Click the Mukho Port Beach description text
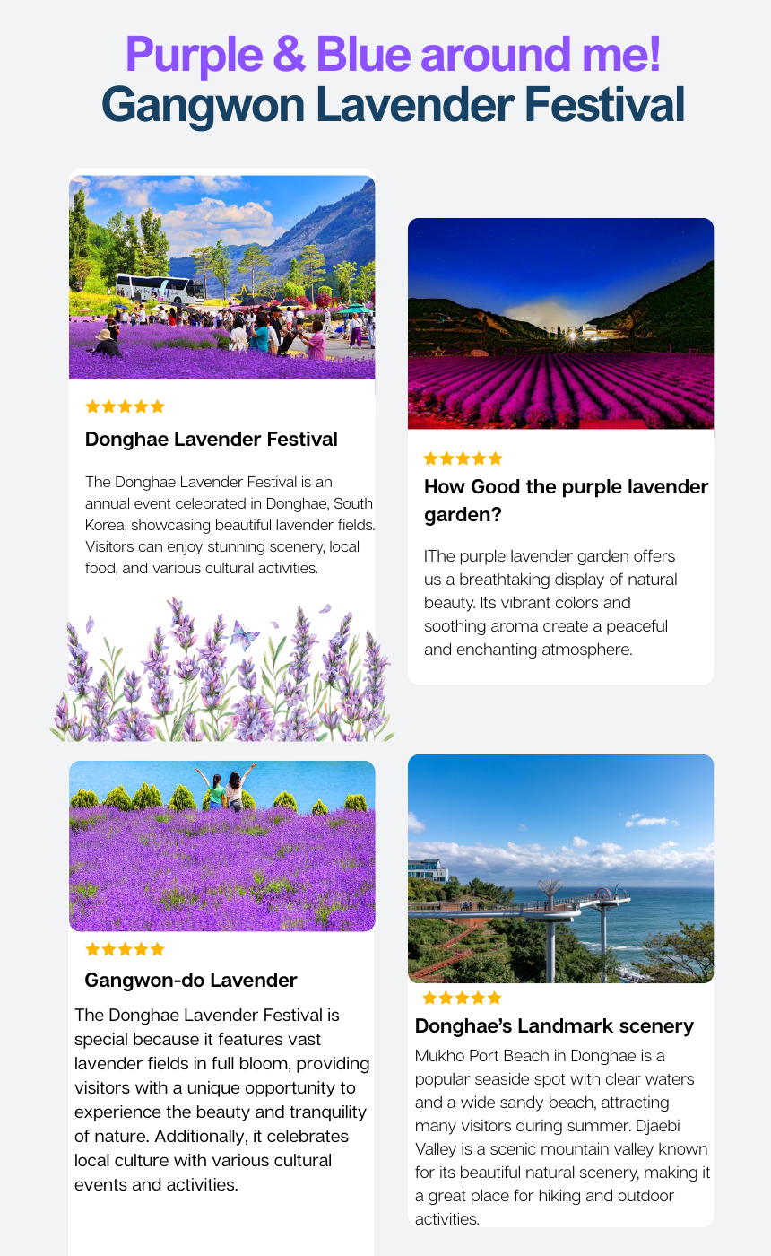Image resolution: width=771 pixels, height=1256 pixels. (x=562, y=1137)
